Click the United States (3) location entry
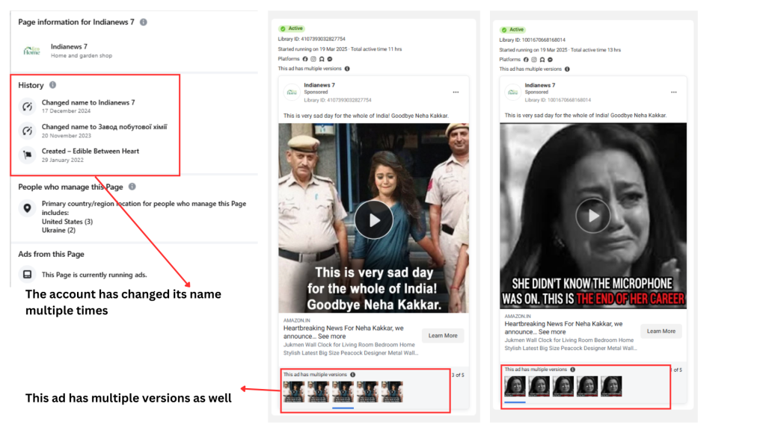This screenshot has width=766, height=430. click(67, 221)
